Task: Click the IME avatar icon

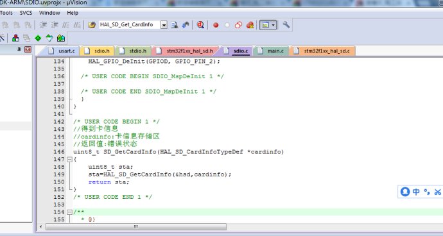Action: click(405, 192)
